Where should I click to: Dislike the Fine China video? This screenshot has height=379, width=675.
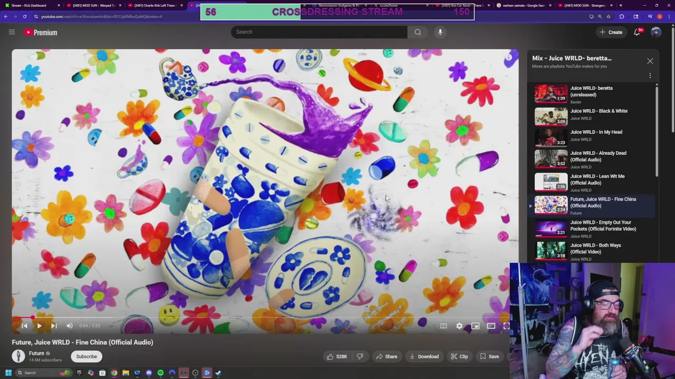pyautogui.click(x=360, y=356)
